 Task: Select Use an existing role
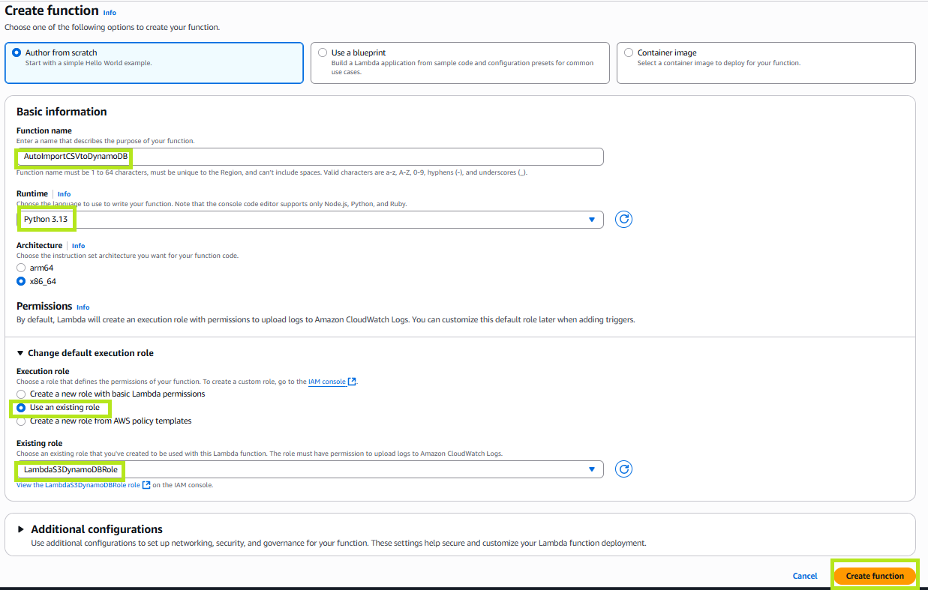coord(21,408)
